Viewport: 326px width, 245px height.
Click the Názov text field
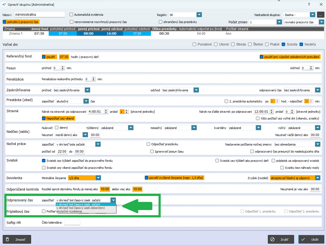[39, 15]
